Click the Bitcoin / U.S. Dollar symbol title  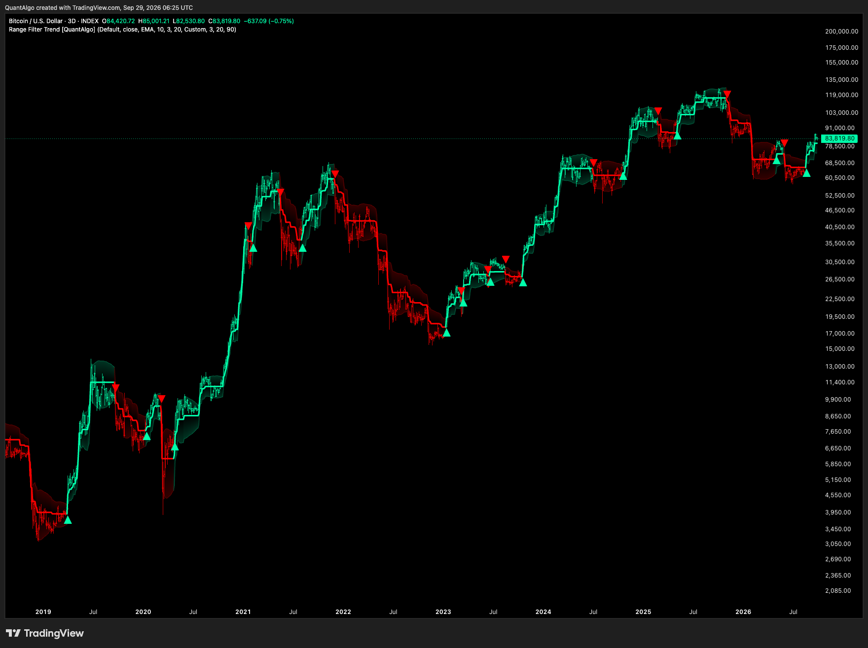pyautogui.click(x=36, y=21)
